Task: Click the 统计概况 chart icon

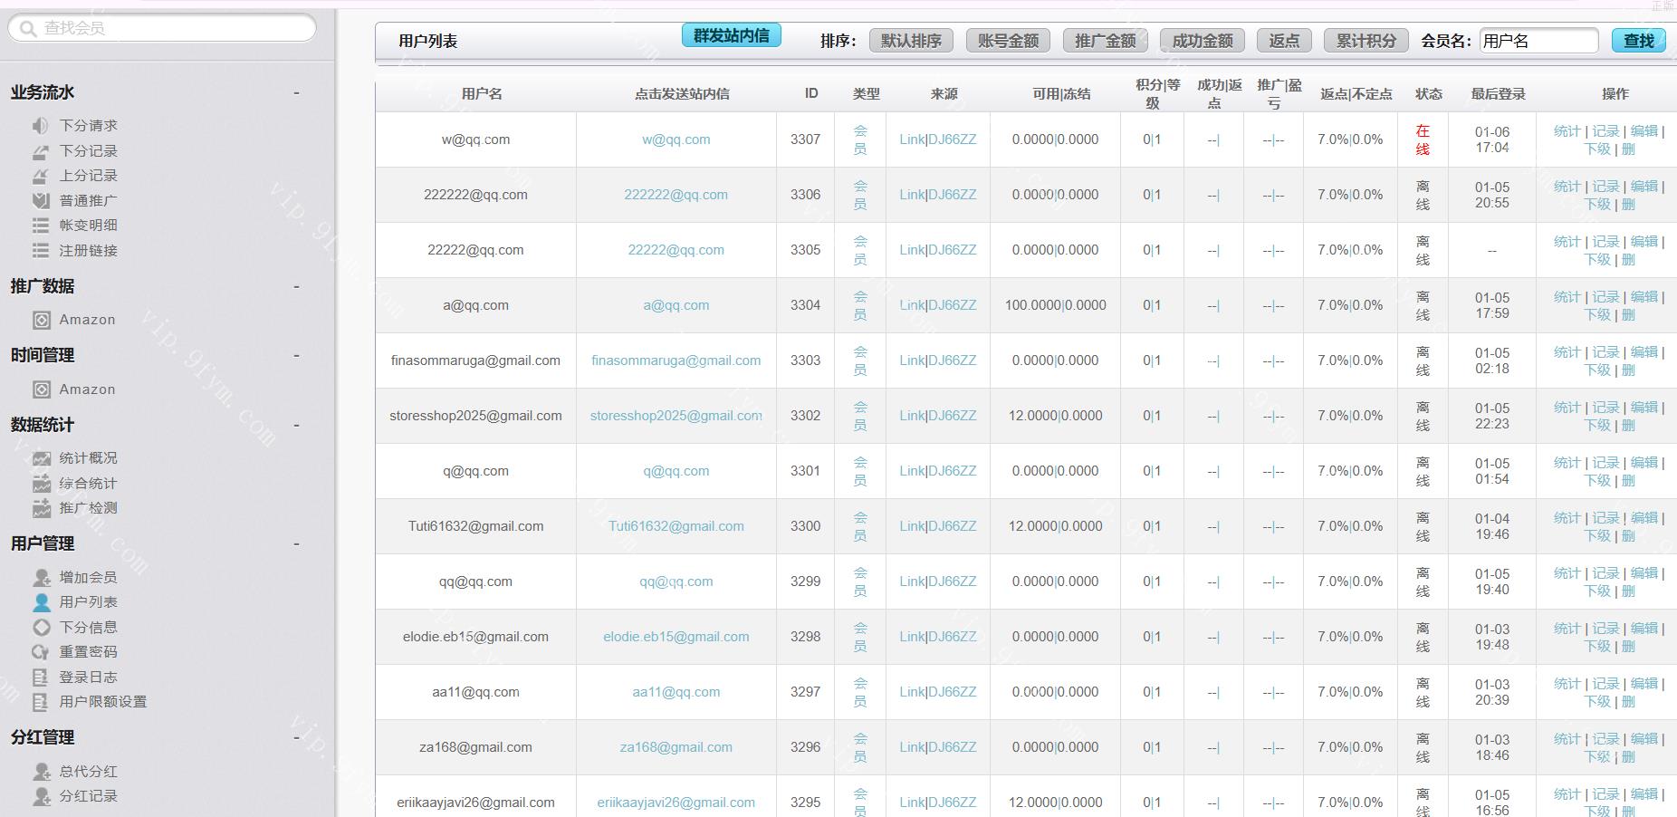Action: 41,458
